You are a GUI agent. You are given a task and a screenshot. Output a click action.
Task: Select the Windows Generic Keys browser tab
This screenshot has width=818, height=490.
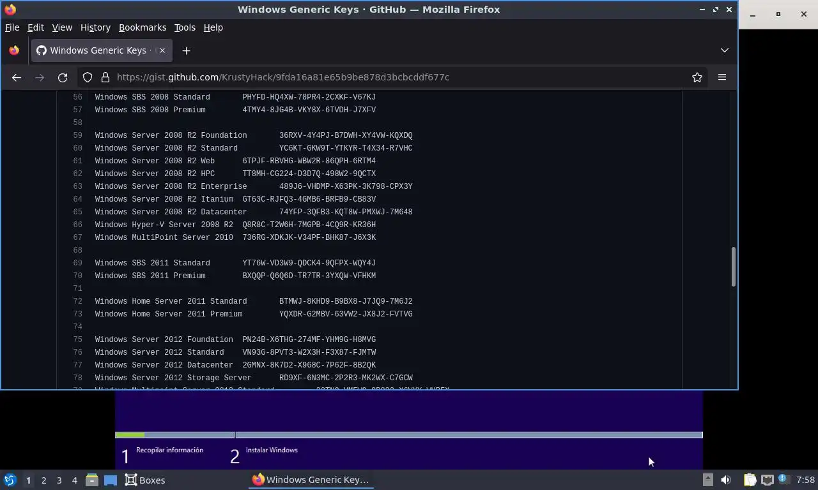coord(101,50)
